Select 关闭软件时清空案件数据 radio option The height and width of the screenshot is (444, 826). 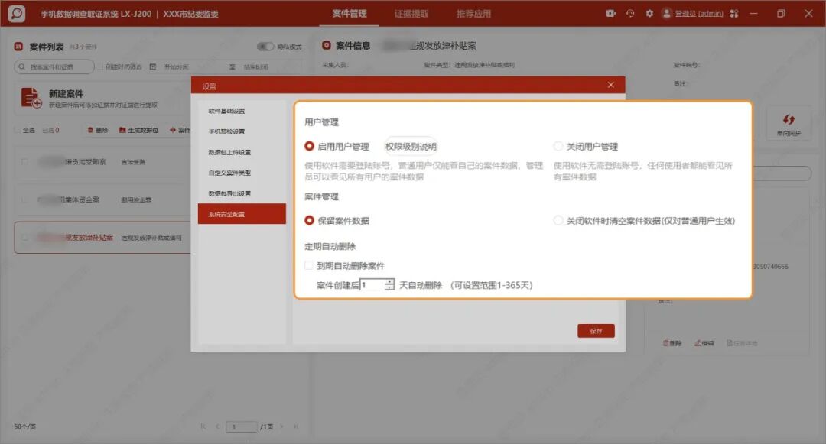coord(558,220)
